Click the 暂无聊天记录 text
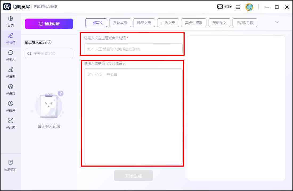 tap(49, 126)
